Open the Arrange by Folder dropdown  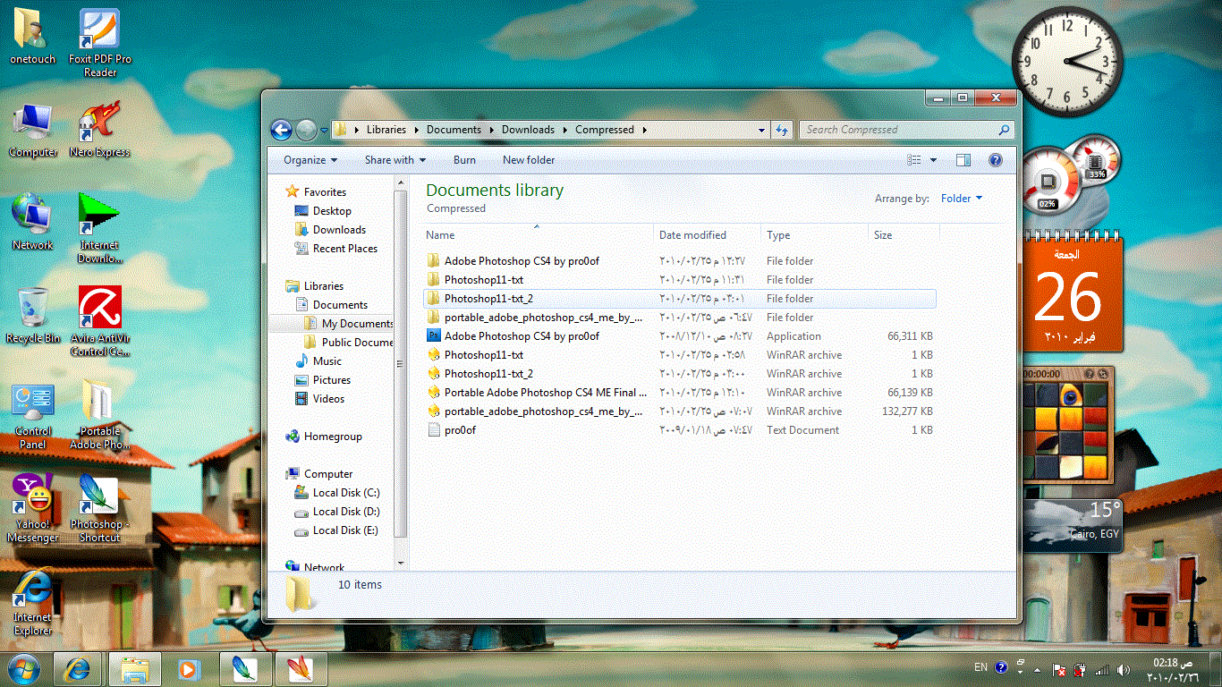click(962, 199)
